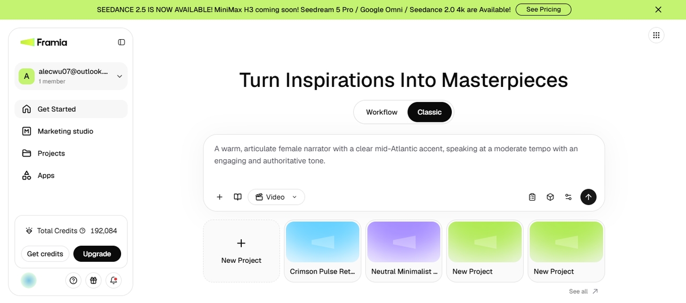Open the apps grid icon

click(x=657, y=35)
